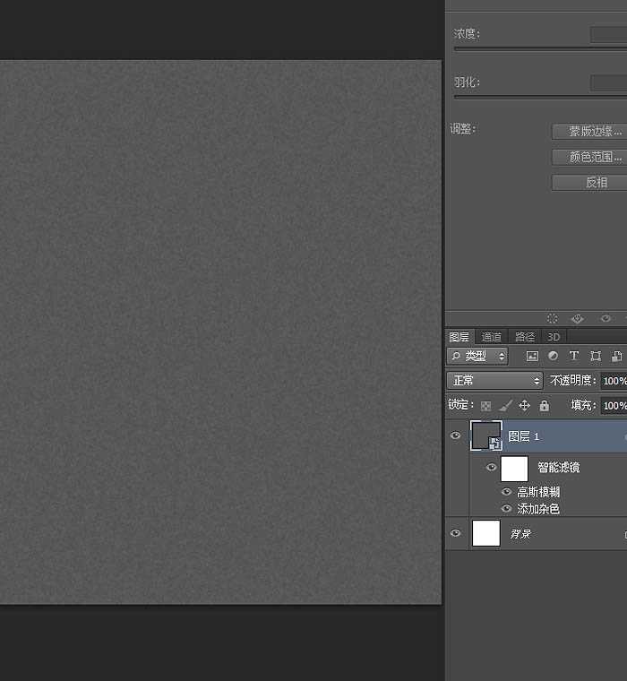Click the 羽化 slider track
Viewport: 627px width, 681px height.
pyautogui.click(x=537, y=97)
